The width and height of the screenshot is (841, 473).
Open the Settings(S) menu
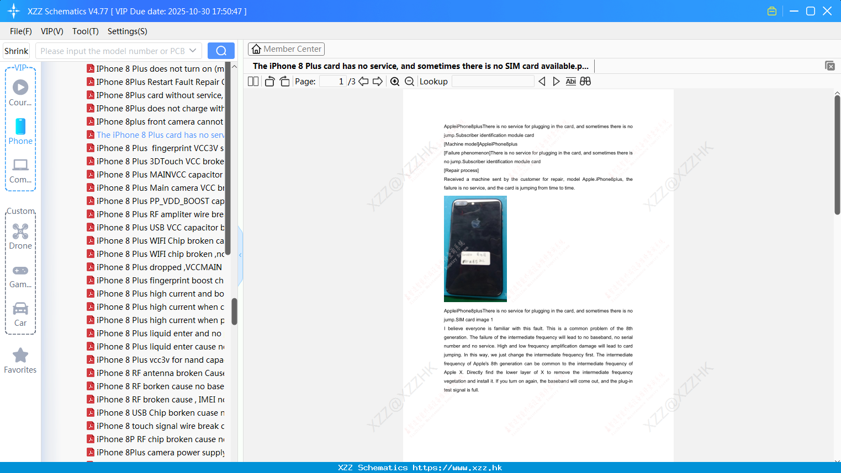click(128, 31)
